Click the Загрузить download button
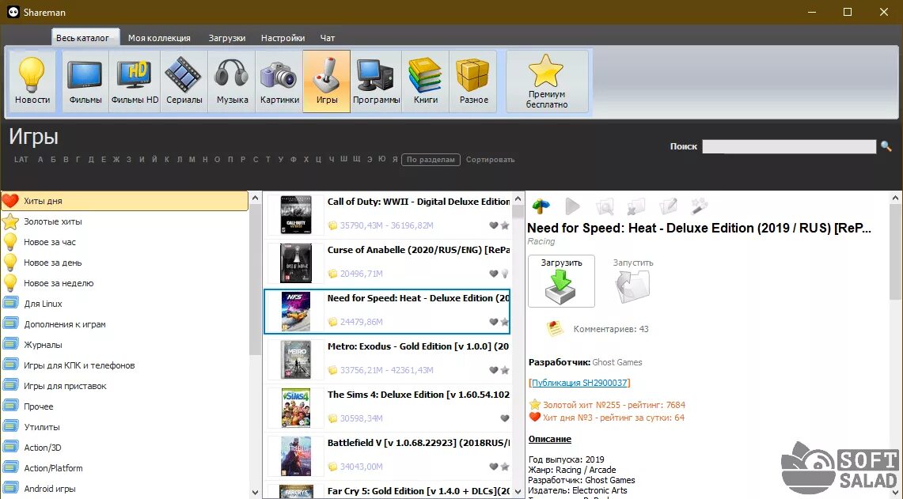The width and height of the screenshot is (903, 499). (x=561, y=282)
